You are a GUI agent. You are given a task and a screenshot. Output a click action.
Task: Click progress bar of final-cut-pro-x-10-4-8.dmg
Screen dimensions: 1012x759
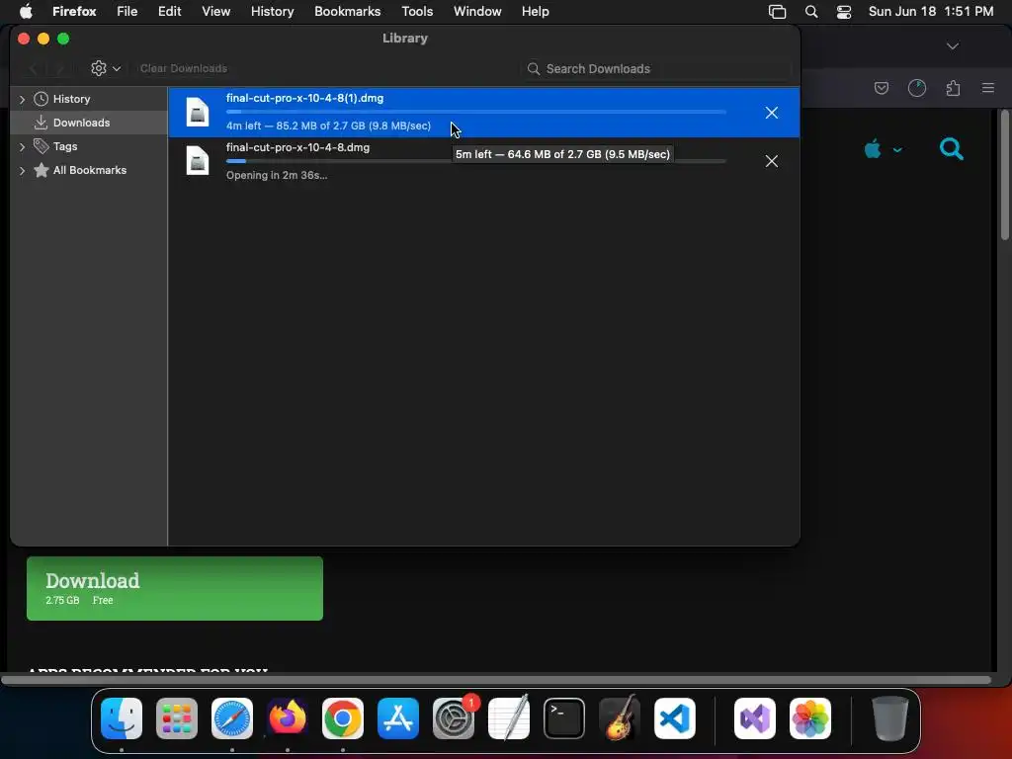[476, 161]
